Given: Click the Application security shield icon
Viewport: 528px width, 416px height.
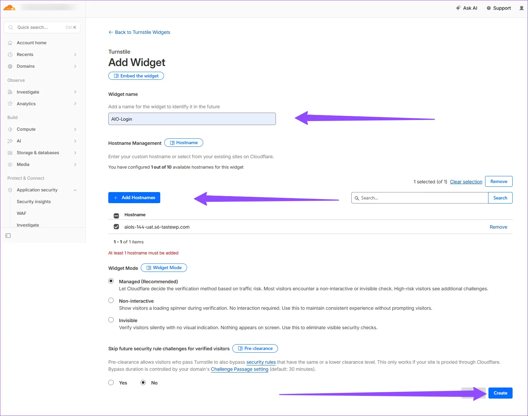Looking at the screenshot, I should coord(10,190).
